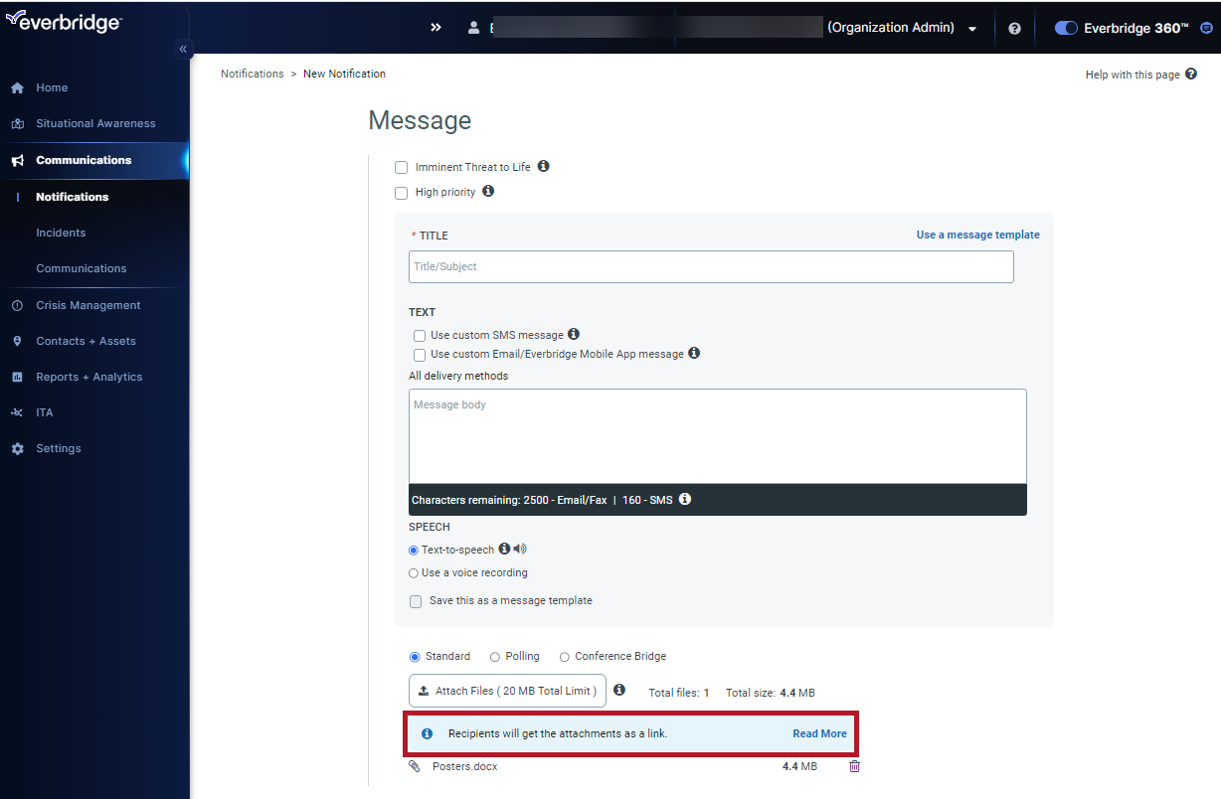Expand the header double-arrow icon
This screenshot has height=799, width=1221.
[x=436, y=28]
